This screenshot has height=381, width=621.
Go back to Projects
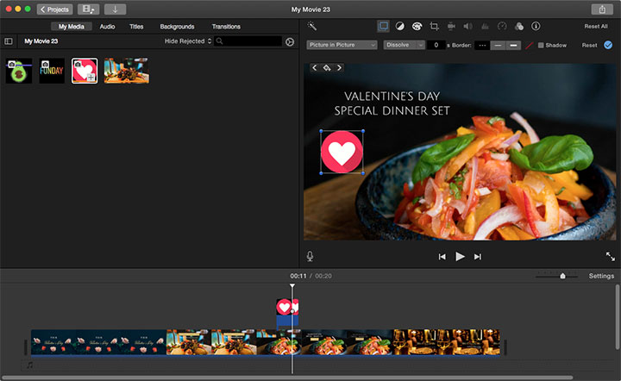click(x=55, y=9)
